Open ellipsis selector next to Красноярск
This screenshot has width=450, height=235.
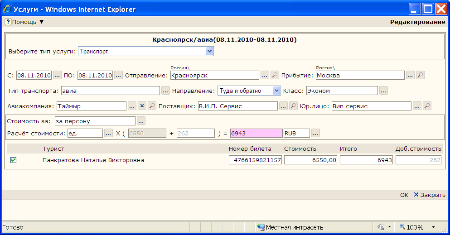point(265,75)
